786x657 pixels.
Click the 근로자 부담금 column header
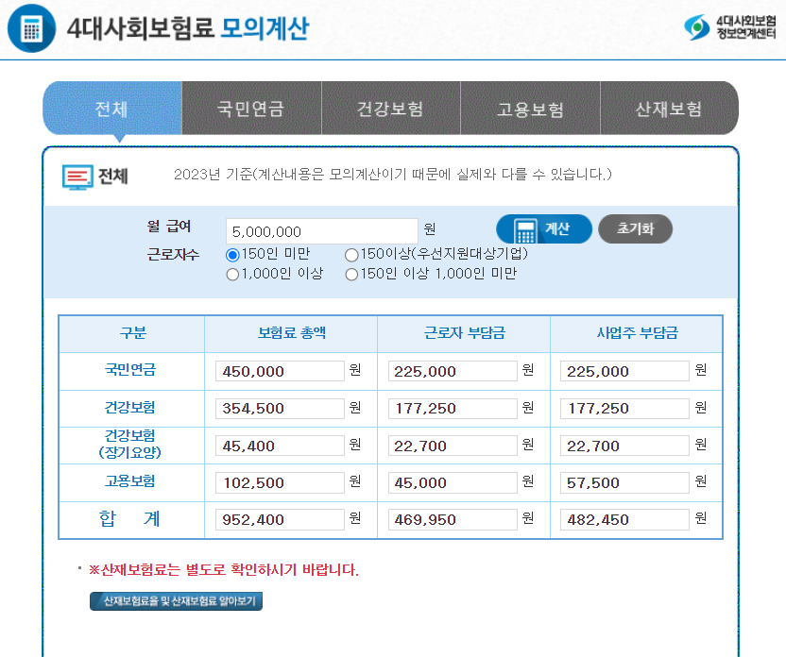pyautogui.click(x=464, y=333)
